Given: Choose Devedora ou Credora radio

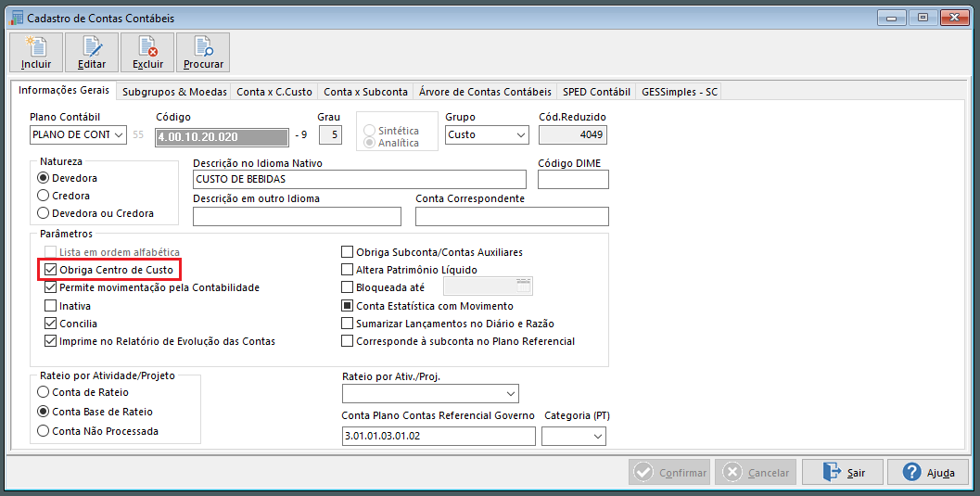Looking at the screenshot, I should [44, 213].
